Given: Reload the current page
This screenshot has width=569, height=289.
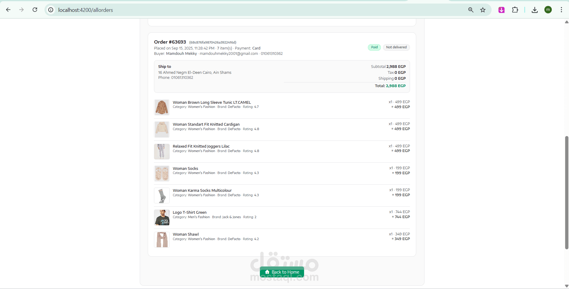Looking at the screenshot, I should pos(35,10).
